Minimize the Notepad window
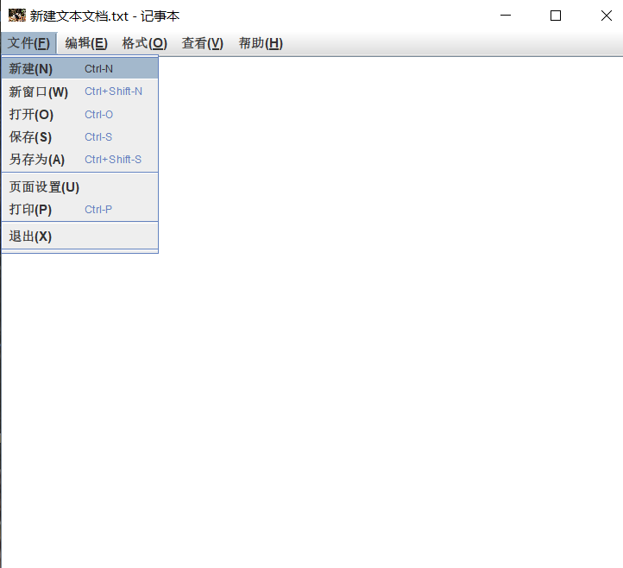The width and height of the screenshot is (623, 568). pyautogui.click(x=506, y=16)
